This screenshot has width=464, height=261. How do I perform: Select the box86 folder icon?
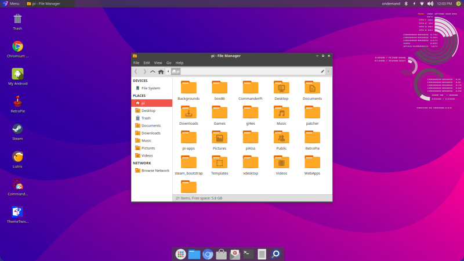[x=220, y=88]
